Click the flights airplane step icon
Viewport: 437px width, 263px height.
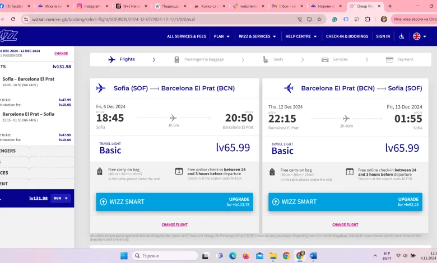(x=111, y=59)
